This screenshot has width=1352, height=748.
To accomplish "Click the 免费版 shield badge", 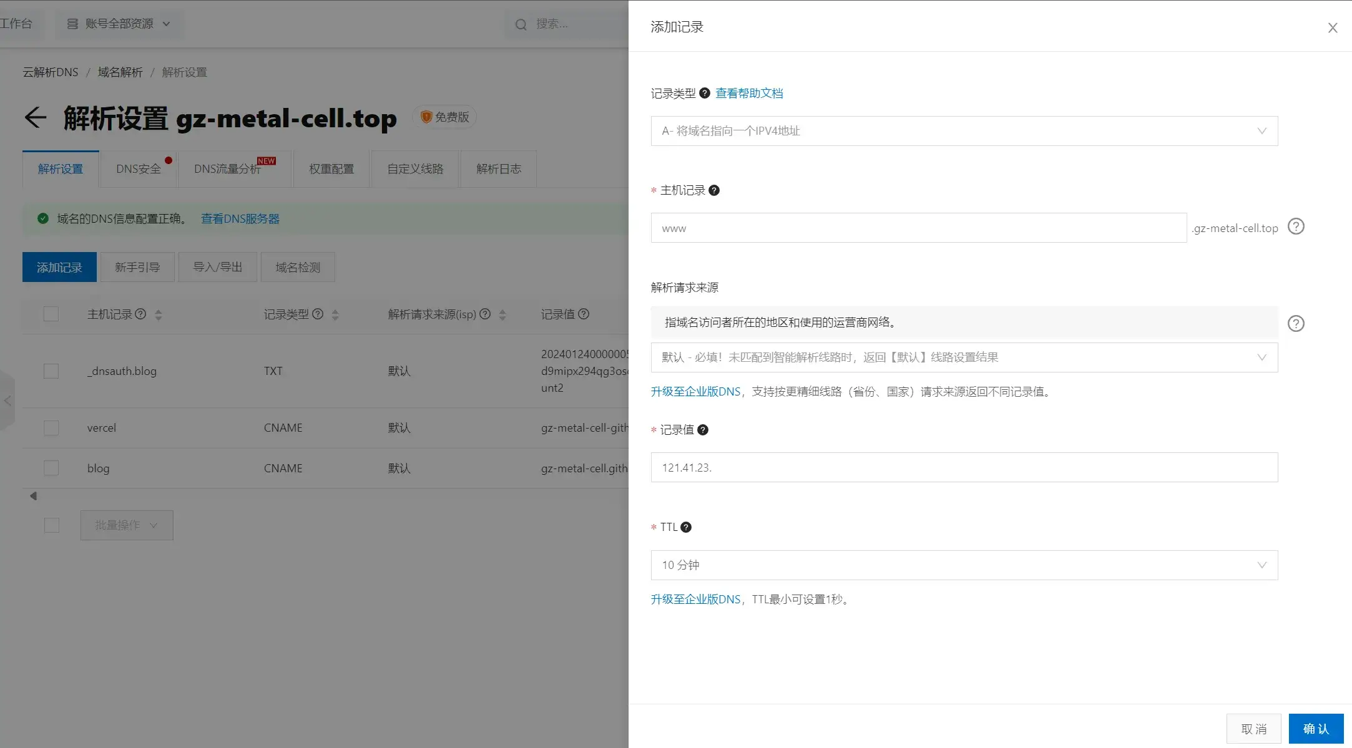I will coord(444,117).
